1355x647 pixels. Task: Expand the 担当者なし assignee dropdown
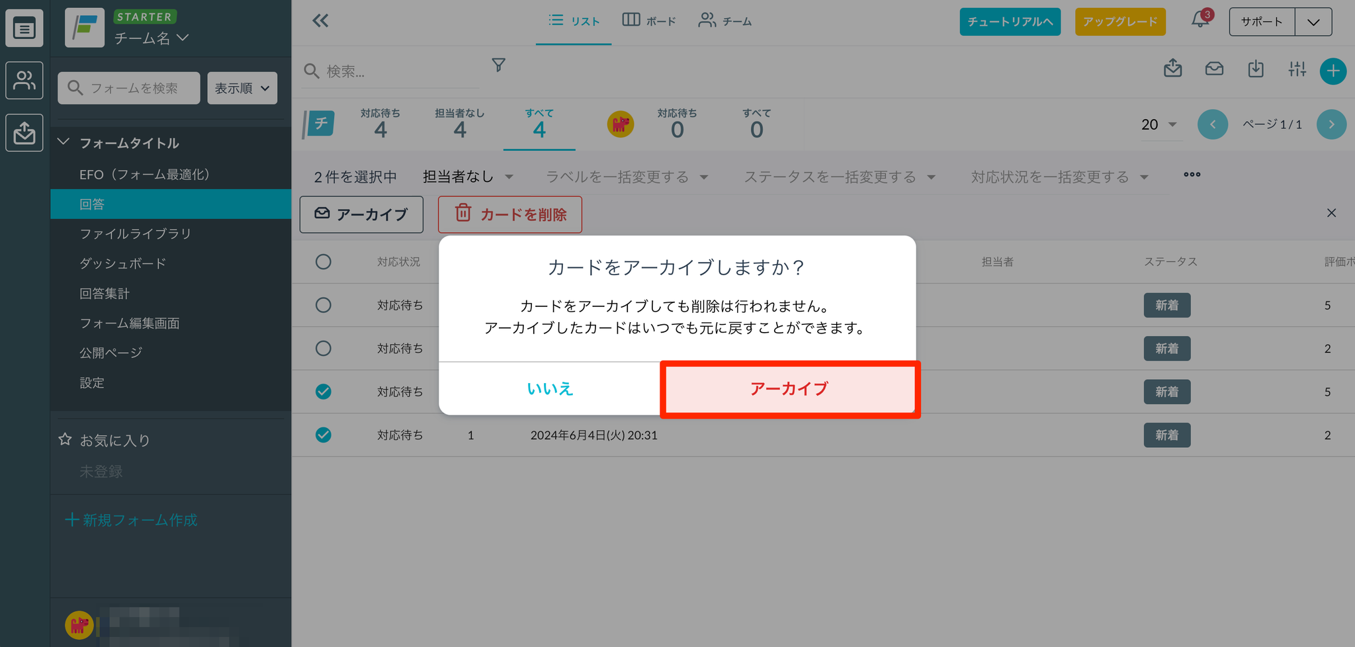click(468, 177)
